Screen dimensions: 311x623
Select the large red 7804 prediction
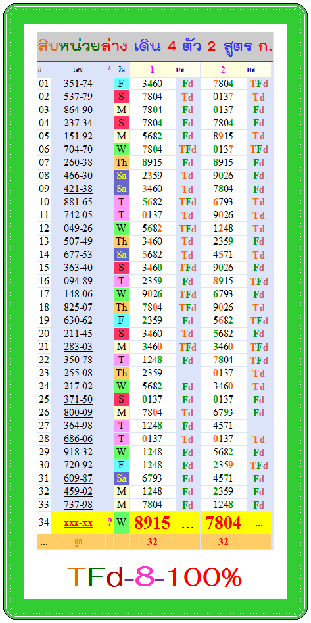coord(223,523)
